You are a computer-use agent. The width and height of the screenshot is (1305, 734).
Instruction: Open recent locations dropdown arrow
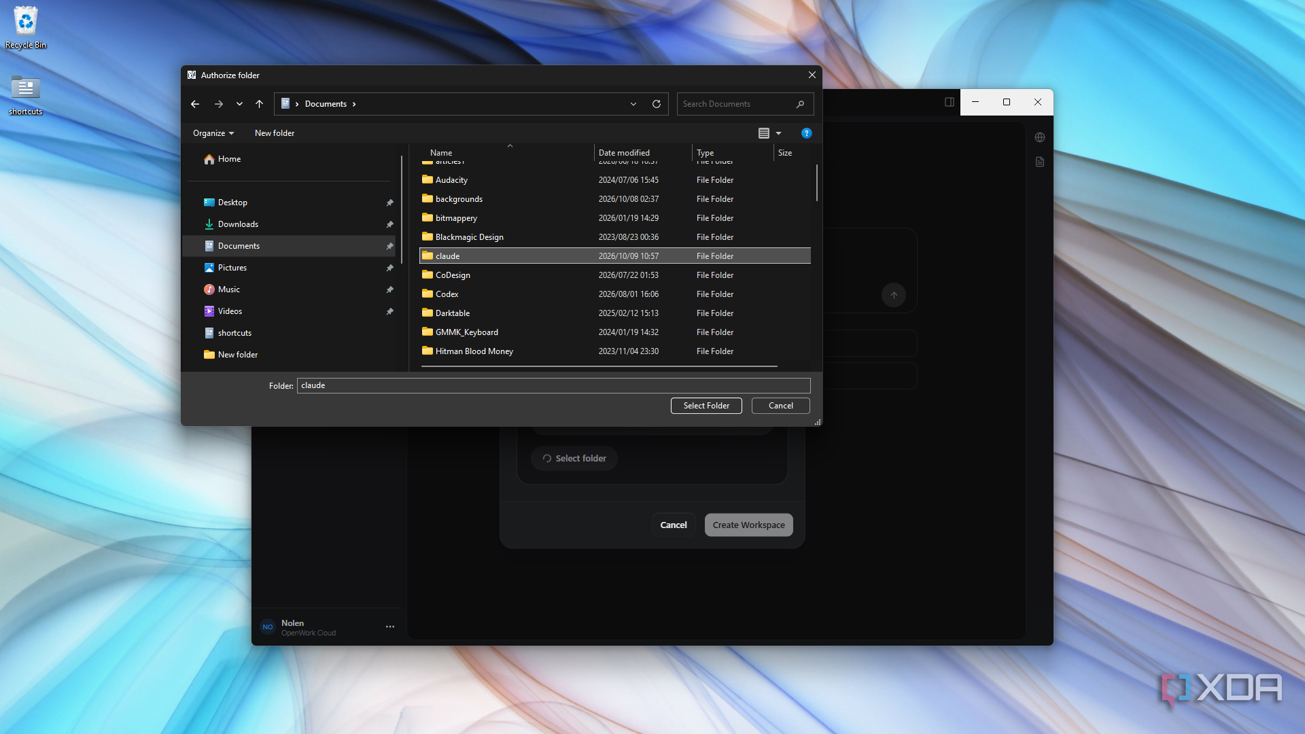[x=239, y=104]
